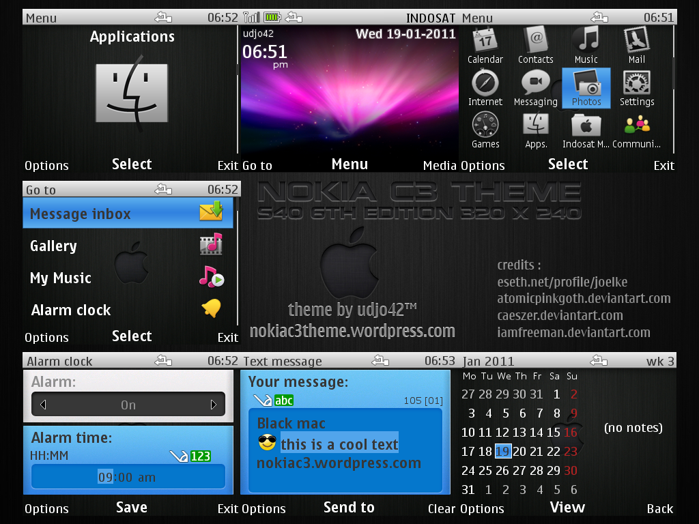
Task: Click the My Music note icon
Action: (212, 277)
